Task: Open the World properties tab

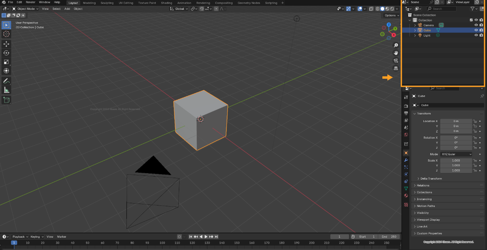Action: click(x=406, y=135)
